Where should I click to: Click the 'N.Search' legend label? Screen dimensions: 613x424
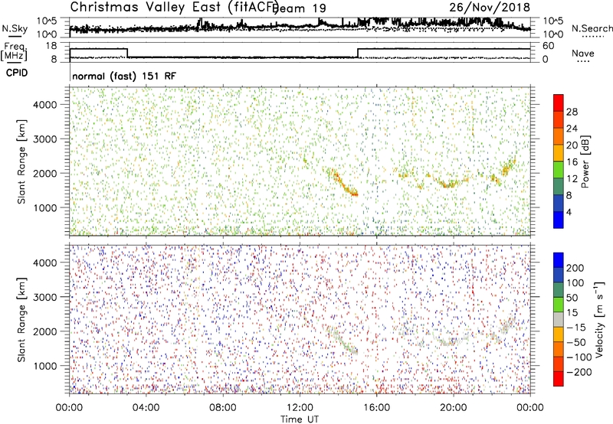coord(592,28)
